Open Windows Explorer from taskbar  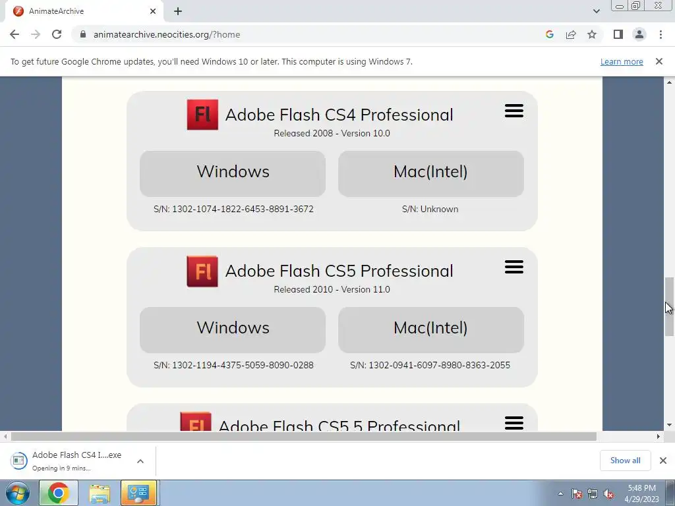point(100,493)
